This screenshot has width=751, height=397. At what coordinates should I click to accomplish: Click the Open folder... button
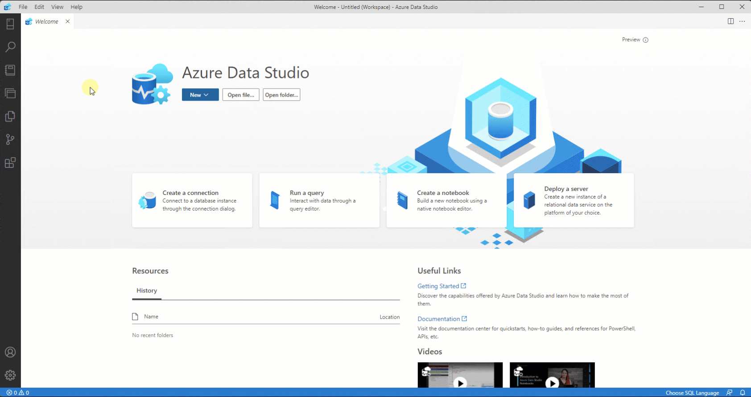coord(281,95)
